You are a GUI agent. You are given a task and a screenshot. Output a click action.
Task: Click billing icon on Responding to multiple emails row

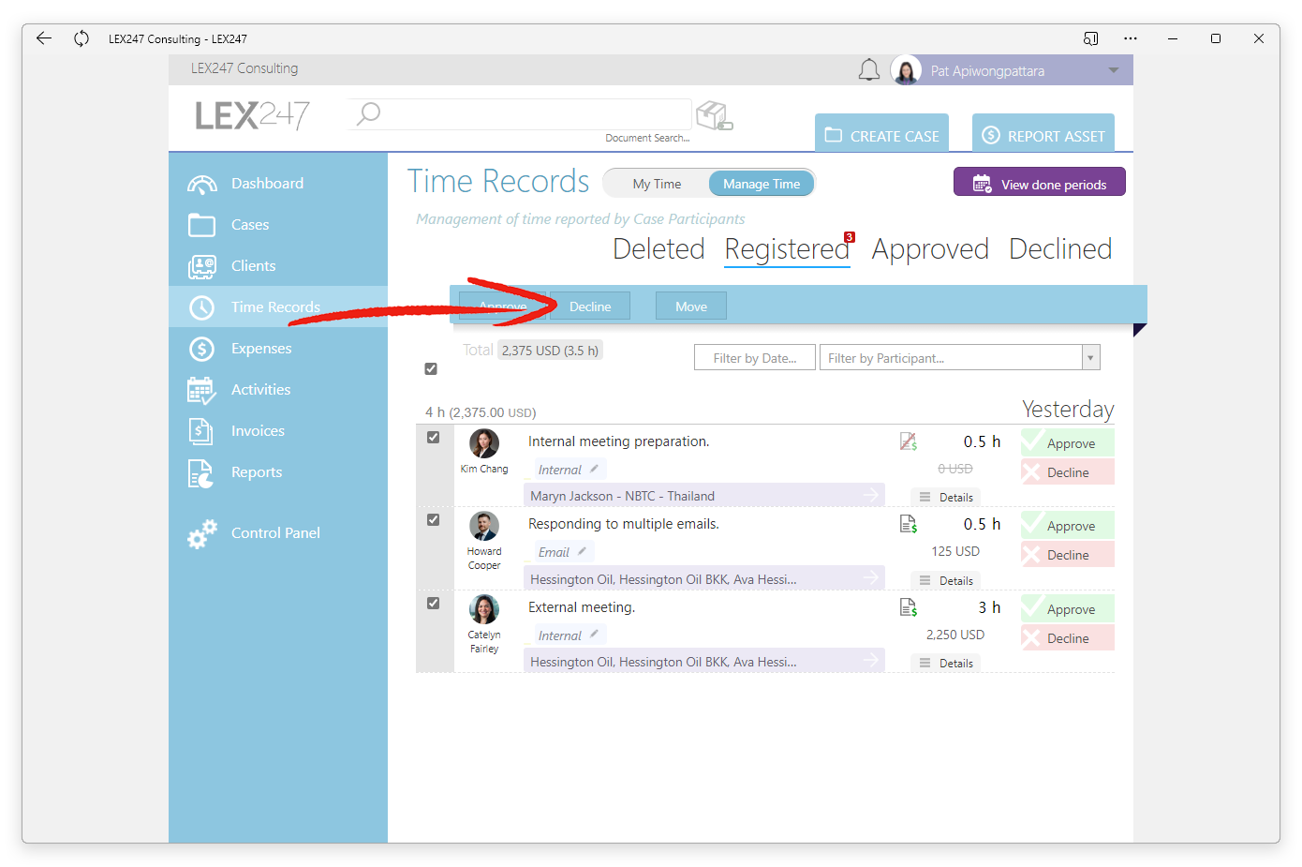[x=908, y=524]
